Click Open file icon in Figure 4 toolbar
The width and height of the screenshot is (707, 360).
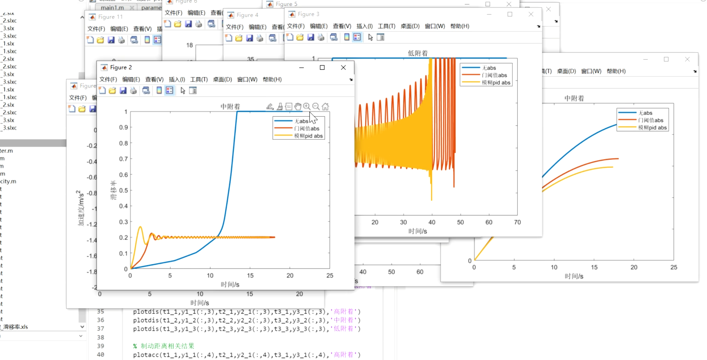point(239,38)
